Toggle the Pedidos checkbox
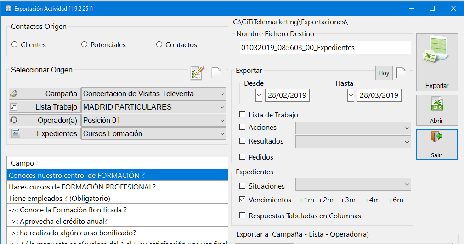The image size is (464, 244). coord(243,156)
